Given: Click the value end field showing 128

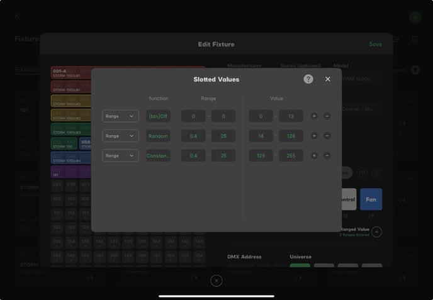Looking at the screenshot, I should [x=291, y=136].
